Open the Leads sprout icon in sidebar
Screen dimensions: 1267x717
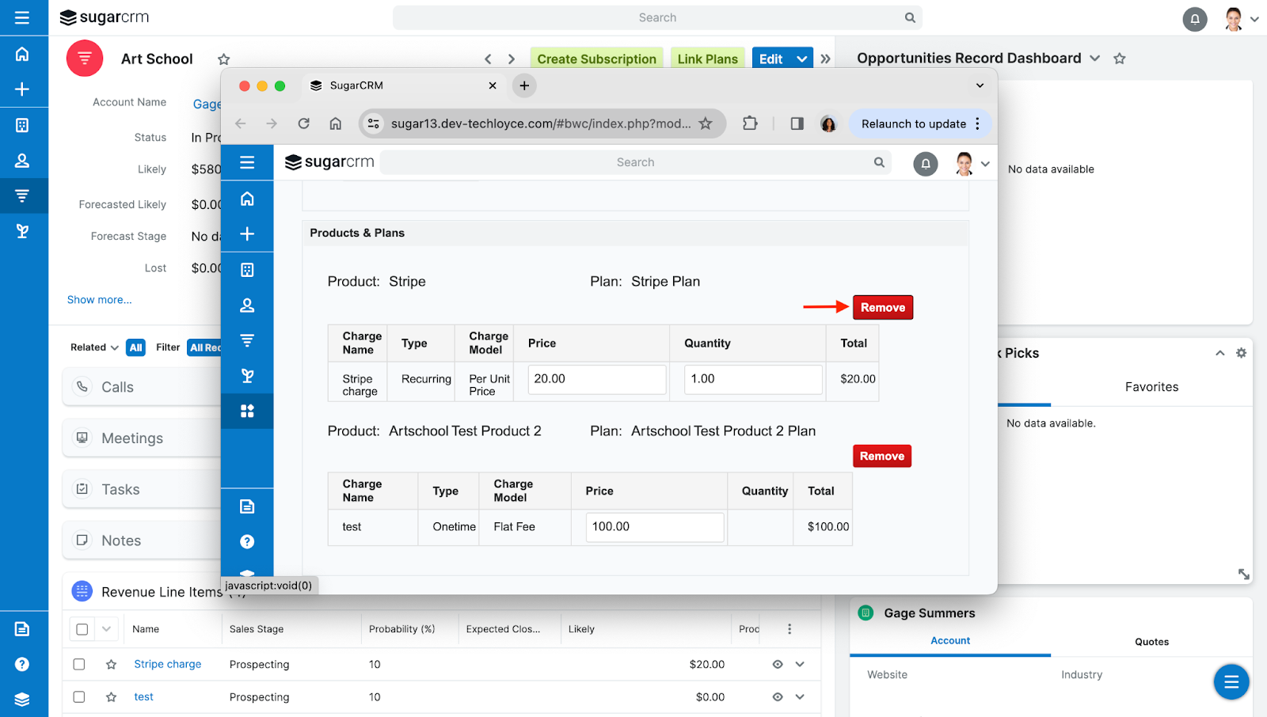pos(21,231)
